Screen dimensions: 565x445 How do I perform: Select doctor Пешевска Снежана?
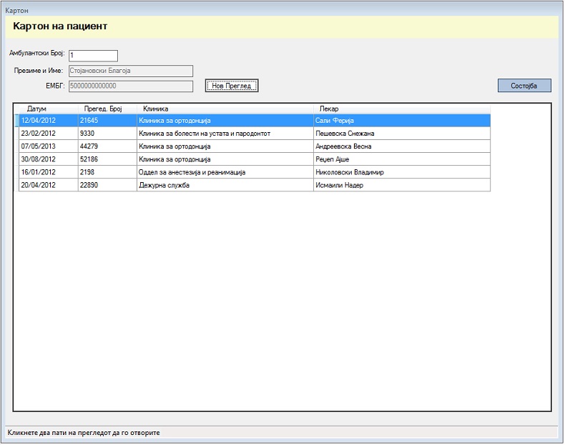(x=402, y=134)
